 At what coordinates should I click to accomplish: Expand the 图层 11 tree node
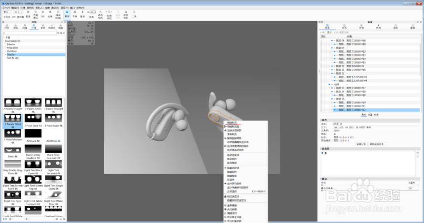coord(329,70)
